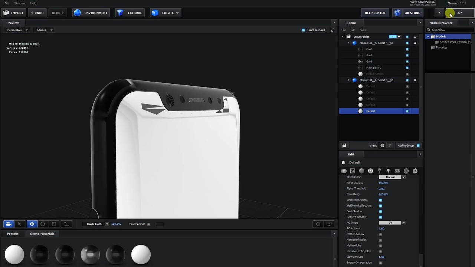Open the Shaded display mode dropdown
Image resolution: width=475 pixels, height=267 pixels.
45,30
